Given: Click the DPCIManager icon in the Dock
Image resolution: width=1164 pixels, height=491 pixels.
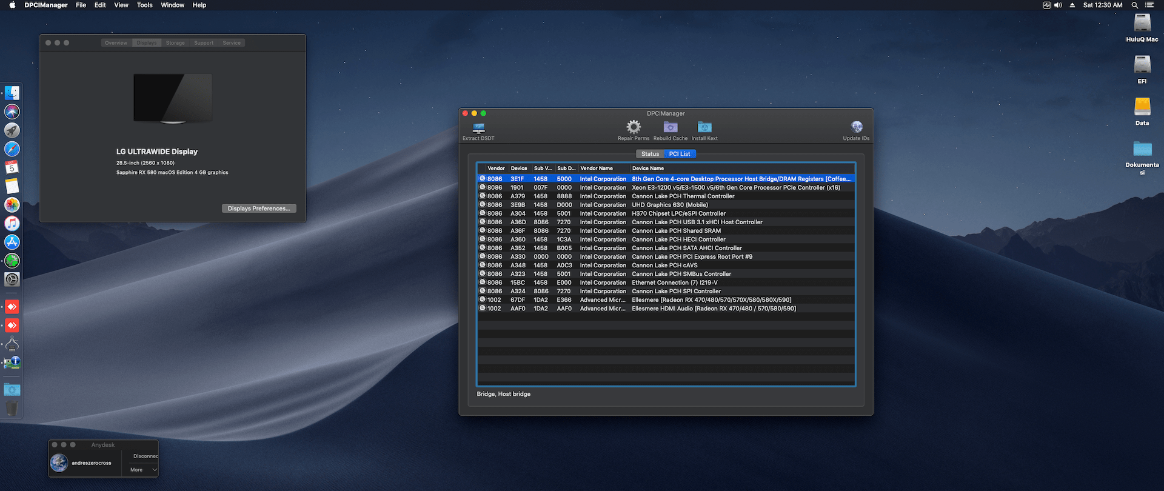Looking at the screenshot, I should click(x=12, y=362).
